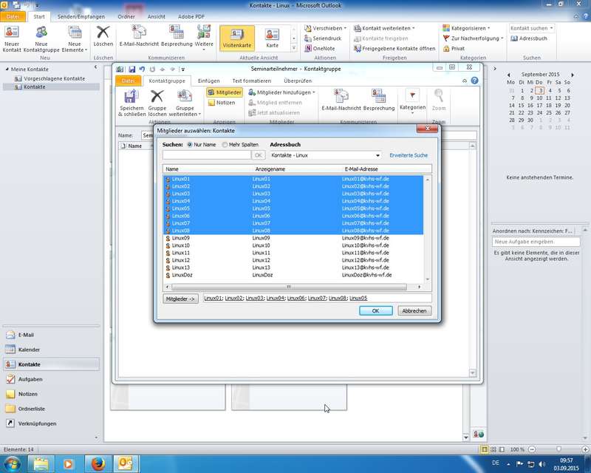Click the Mitglieder -> button
Viewport: 591px width, 473px height.
pos(180,298)
